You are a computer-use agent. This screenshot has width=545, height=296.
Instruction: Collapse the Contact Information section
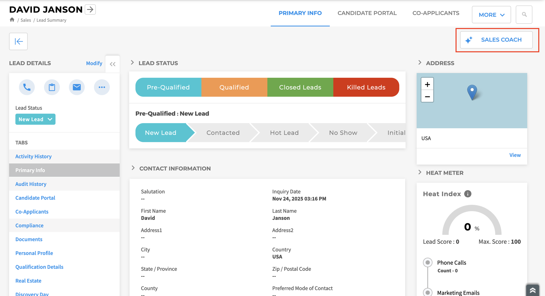(x=133, y=168)
